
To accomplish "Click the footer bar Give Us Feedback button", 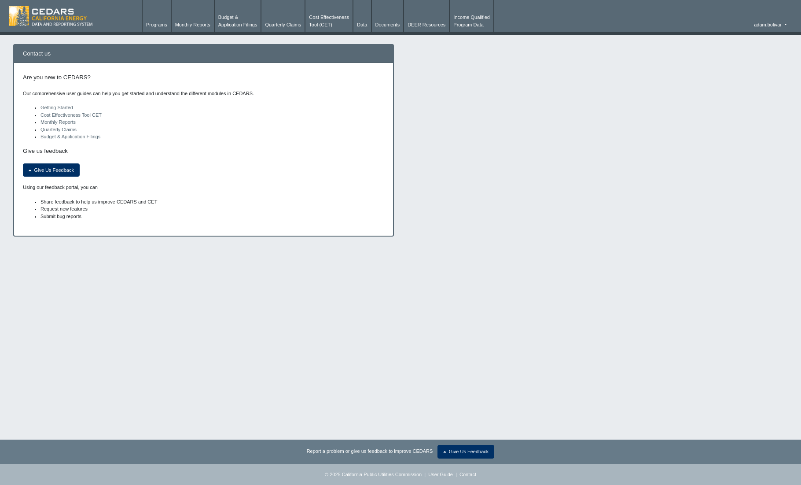I will pos(466,452).
